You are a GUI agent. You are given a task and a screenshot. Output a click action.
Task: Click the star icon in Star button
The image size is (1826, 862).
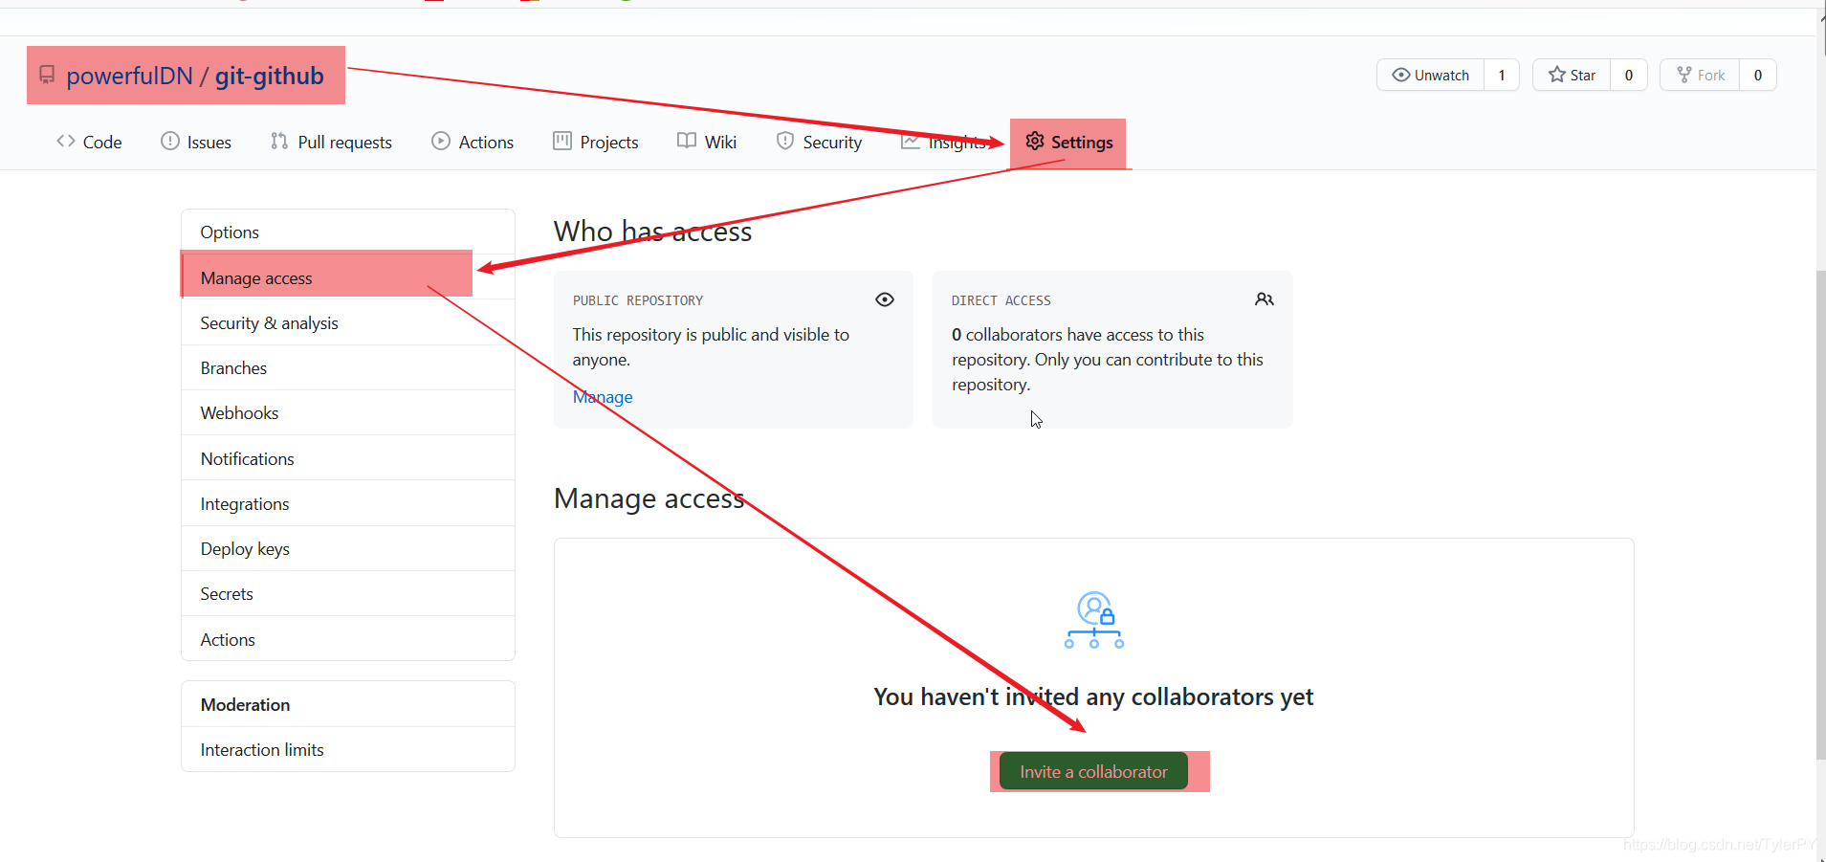[1557, 75]
